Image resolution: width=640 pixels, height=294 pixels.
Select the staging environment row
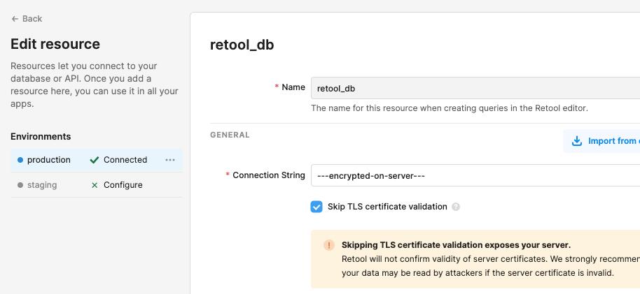point(97,185)
